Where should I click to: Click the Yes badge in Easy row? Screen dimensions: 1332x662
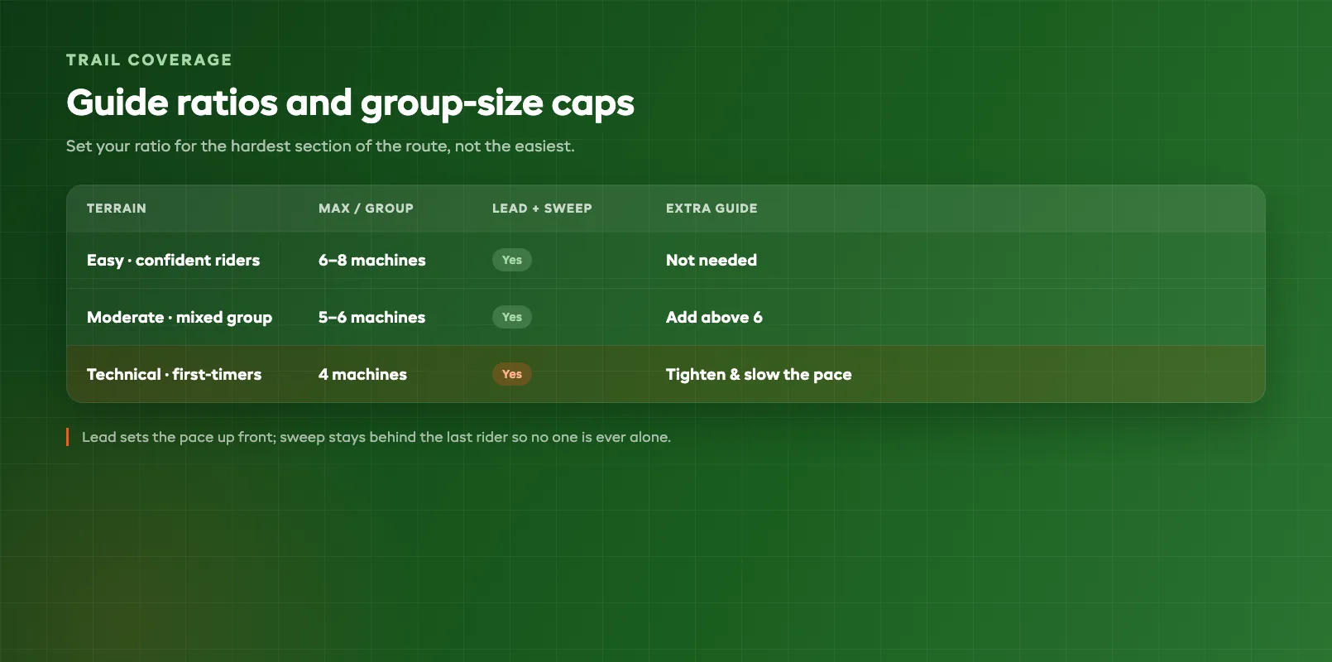click(512, 260)
